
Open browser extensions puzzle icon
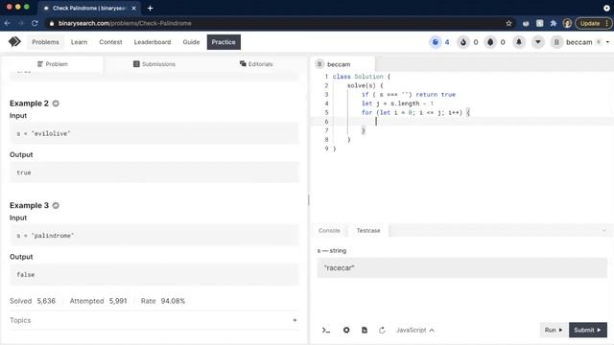(554, 23)
